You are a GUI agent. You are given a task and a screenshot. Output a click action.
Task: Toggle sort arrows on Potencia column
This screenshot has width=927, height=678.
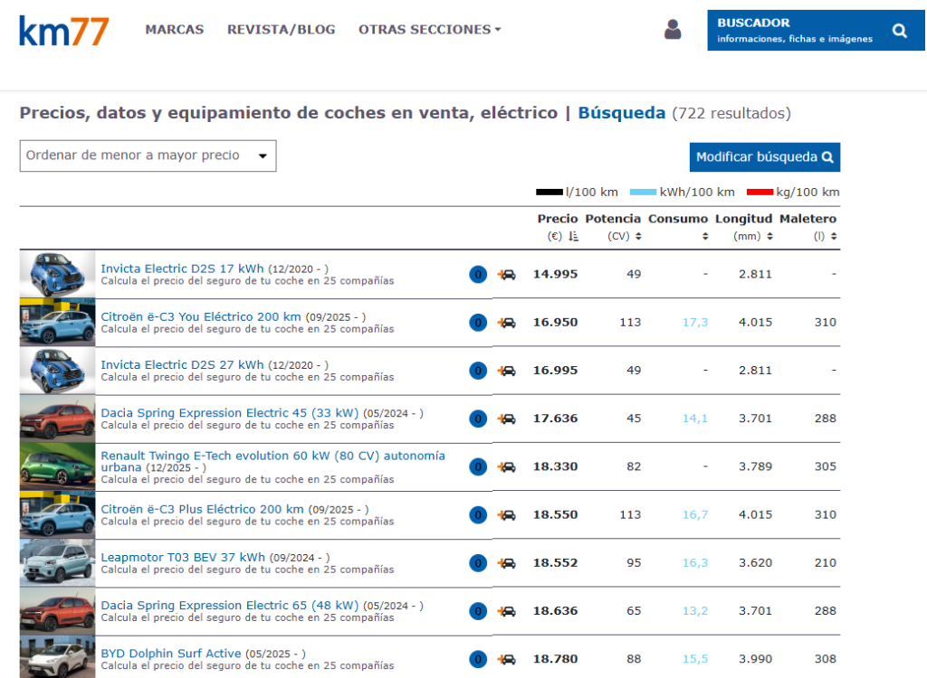point(638,237)
